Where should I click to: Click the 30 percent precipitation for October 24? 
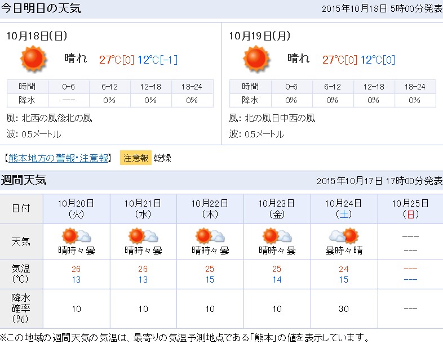pyautogui.click(x=344, y=309)
